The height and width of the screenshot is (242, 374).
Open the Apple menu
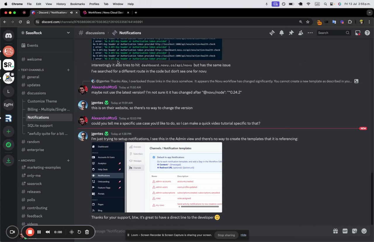[6, 4]
